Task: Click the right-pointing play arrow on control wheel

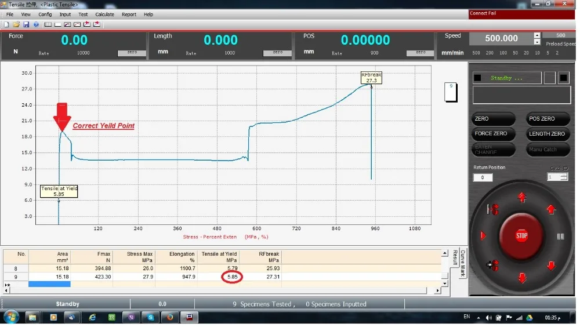Action: coord(483,236)
